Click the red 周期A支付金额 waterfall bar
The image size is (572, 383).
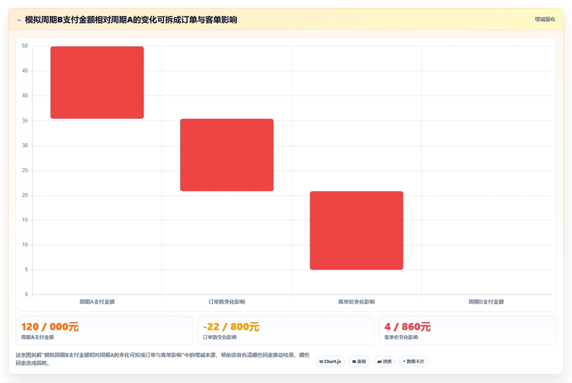[97, 82]
